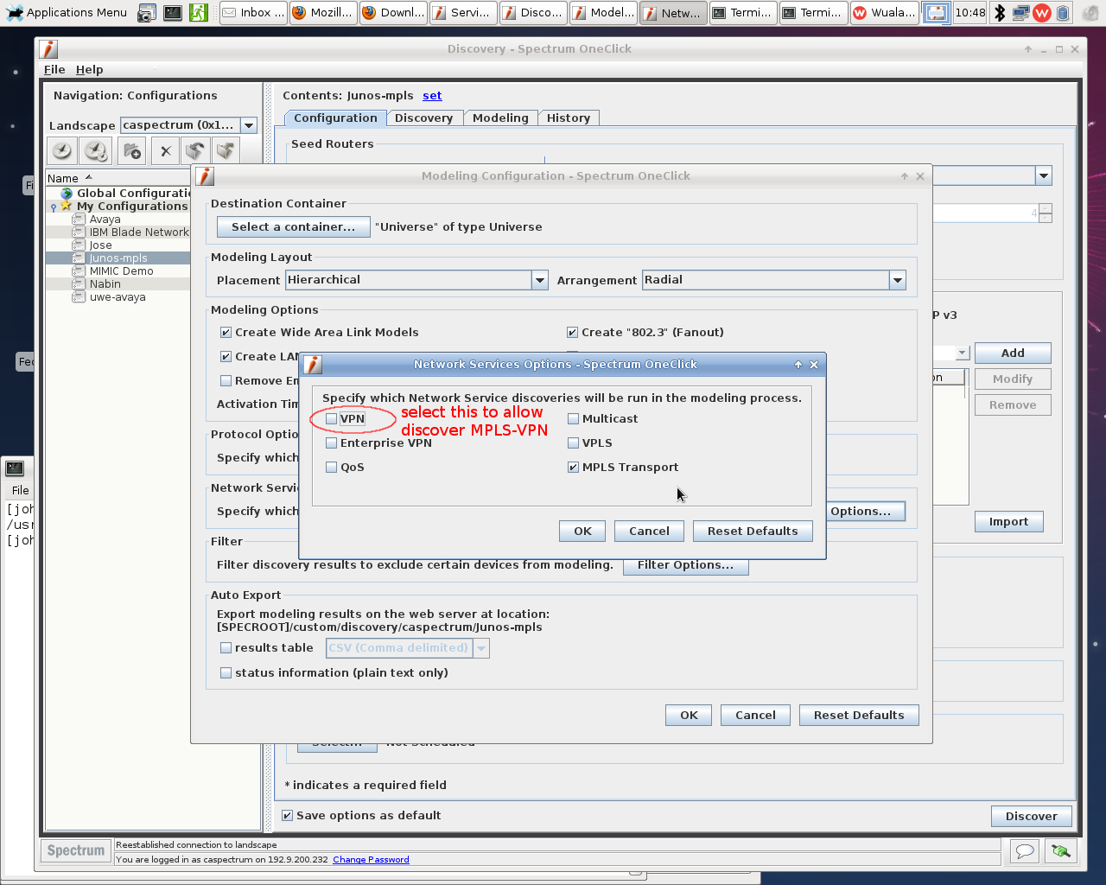Open the Help menu
This screenshot has width=1106, height=885.
tap(89, 70)
